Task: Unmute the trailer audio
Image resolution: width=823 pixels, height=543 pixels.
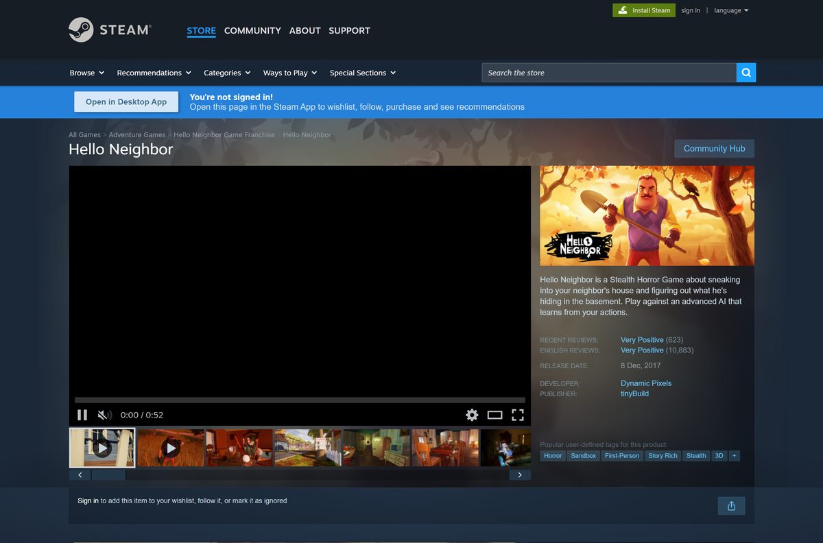Action: point(104,415)
